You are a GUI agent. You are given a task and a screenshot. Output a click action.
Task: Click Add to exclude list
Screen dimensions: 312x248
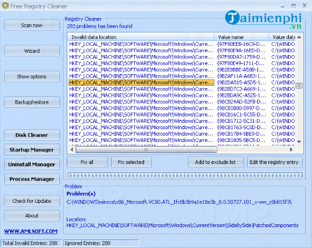(x=216, y=162)
